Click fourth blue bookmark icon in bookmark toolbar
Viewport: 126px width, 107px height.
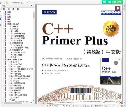pyautogui.click(x=18, y=9)
